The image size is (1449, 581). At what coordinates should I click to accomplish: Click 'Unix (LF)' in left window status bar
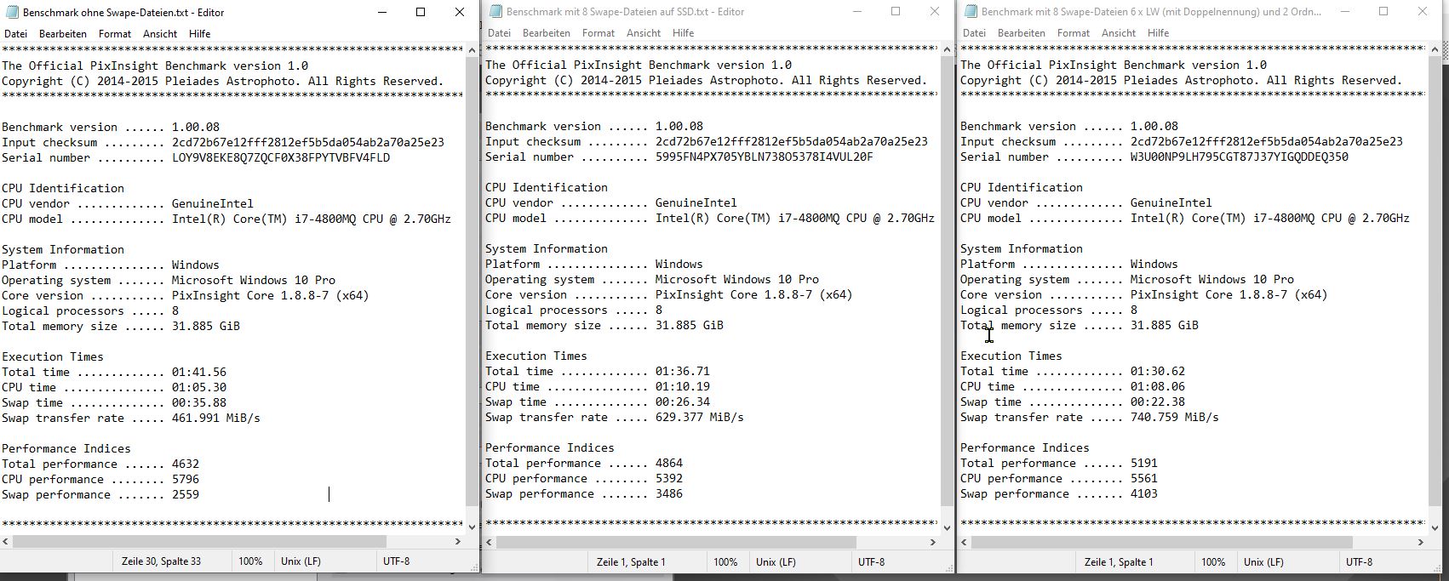pyautogui.click(x=301, y=561)
